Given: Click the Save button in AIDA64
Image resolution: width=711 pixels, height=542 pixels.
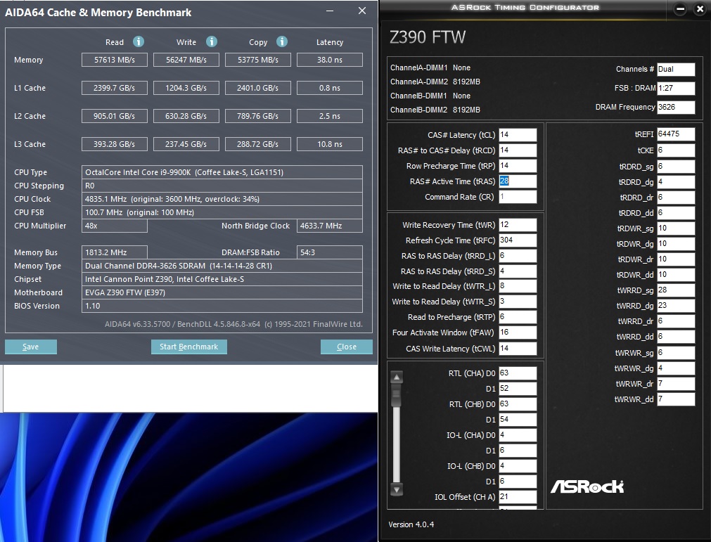Looking at the screenshot, I should point(31,347).
